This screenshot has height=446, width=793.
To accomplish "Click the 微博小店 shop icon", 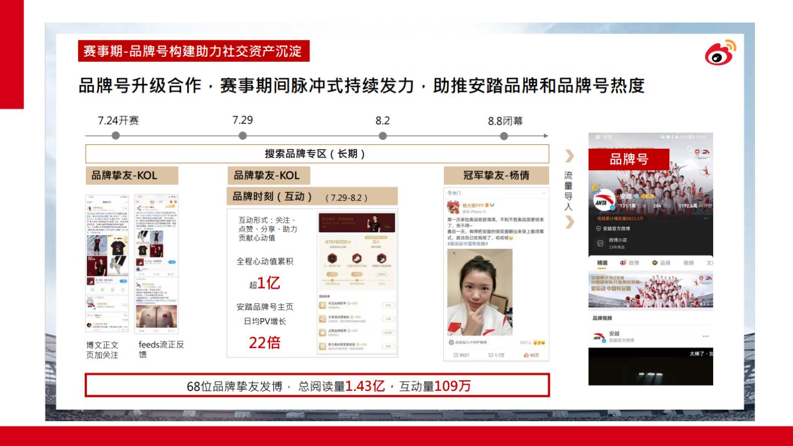I will click(x=600, y=243).
